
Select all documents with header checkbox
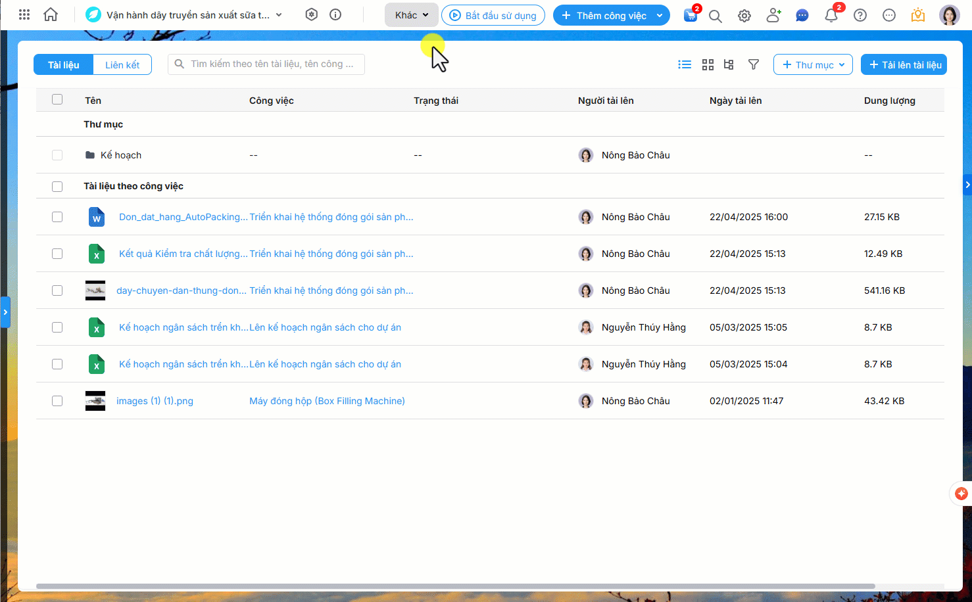(x=57, y=100)
